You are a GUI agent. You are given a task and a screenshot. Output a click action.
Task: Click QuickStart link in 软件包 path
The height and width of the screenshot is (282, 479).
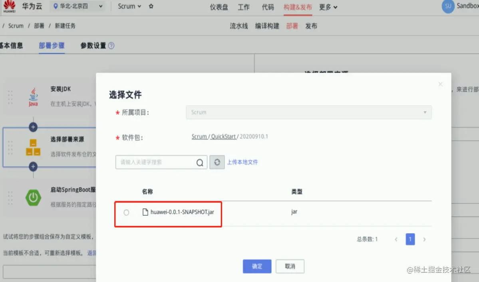[223, 136]
